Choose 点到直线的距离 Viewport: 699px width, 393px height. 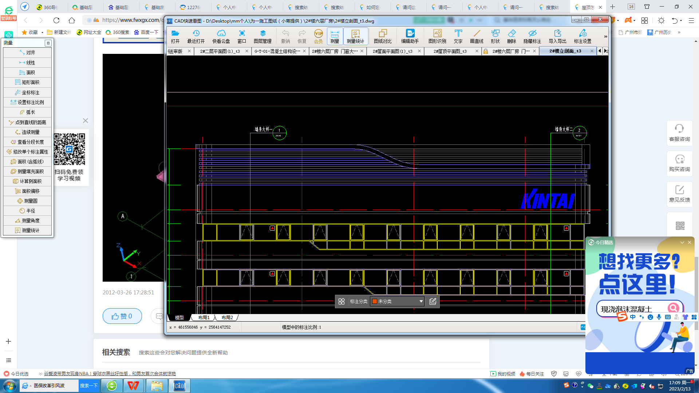(27, 122)
